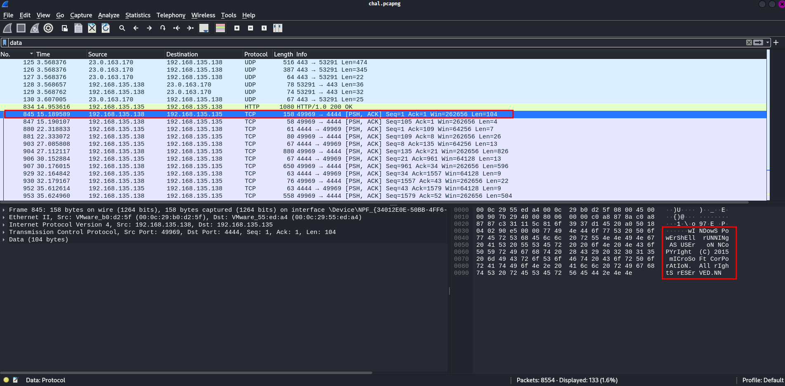Expand Transmission Control Protocol node
The height and width of the screenshot is (386, 785).
(4, 232)
